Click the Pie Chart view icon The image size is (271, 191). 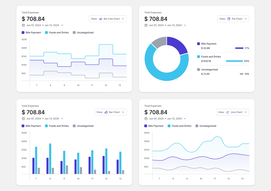pyautogui.click(x=229, y=19)
